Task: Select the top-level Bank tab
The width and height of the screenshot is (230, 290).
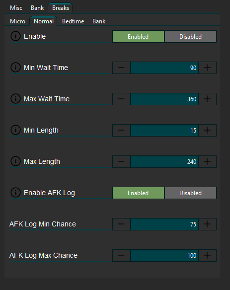Action: tap(37, 8)
